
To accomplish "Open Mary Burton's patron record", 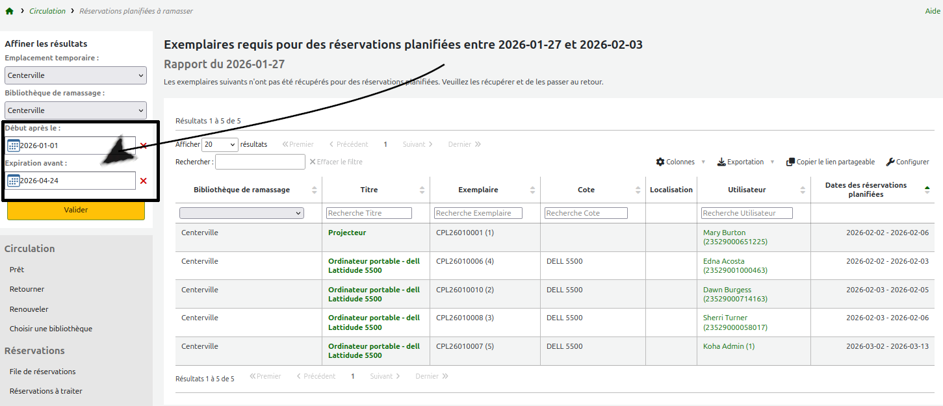I will click(x=723, y=232).
